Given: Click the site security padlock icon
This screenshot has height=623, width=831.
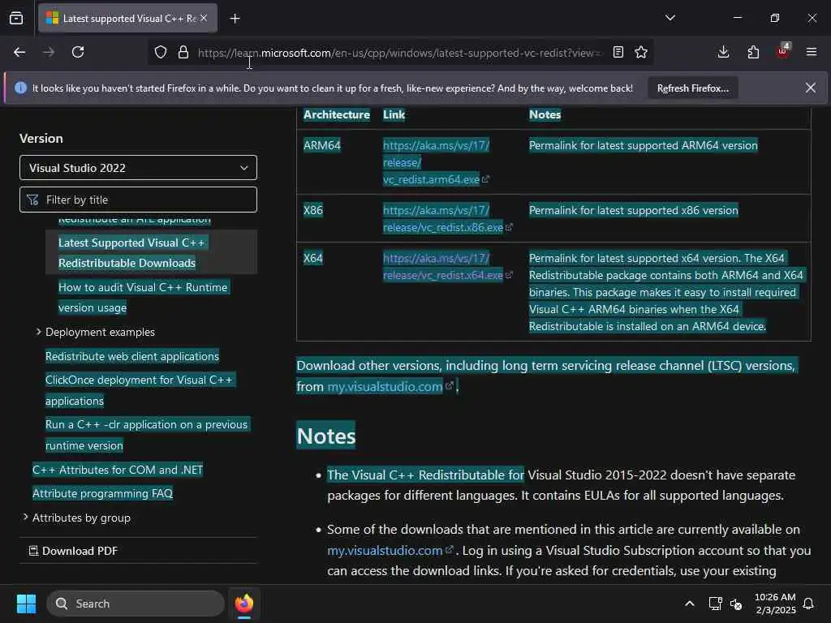Looking at the screenshot, I should [183, 52].
